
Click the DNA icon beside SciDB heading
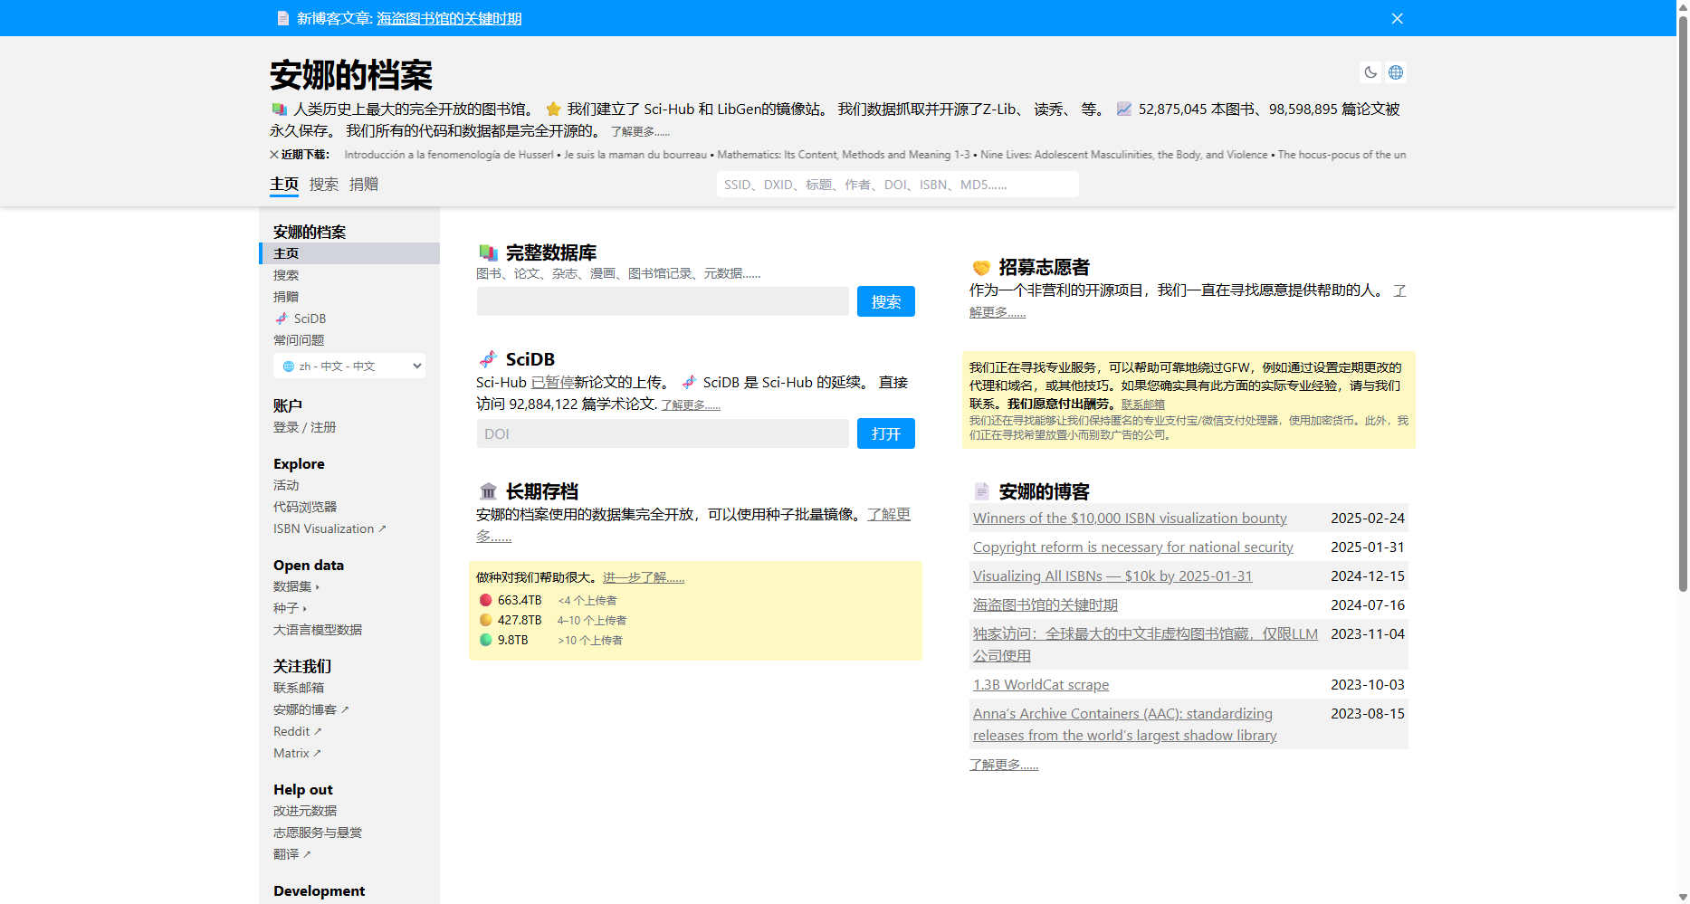point(489,359)
